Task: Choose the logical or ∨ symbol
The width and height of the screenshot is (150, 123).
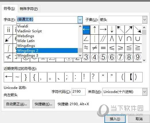Action: click(x=120, y=39)
